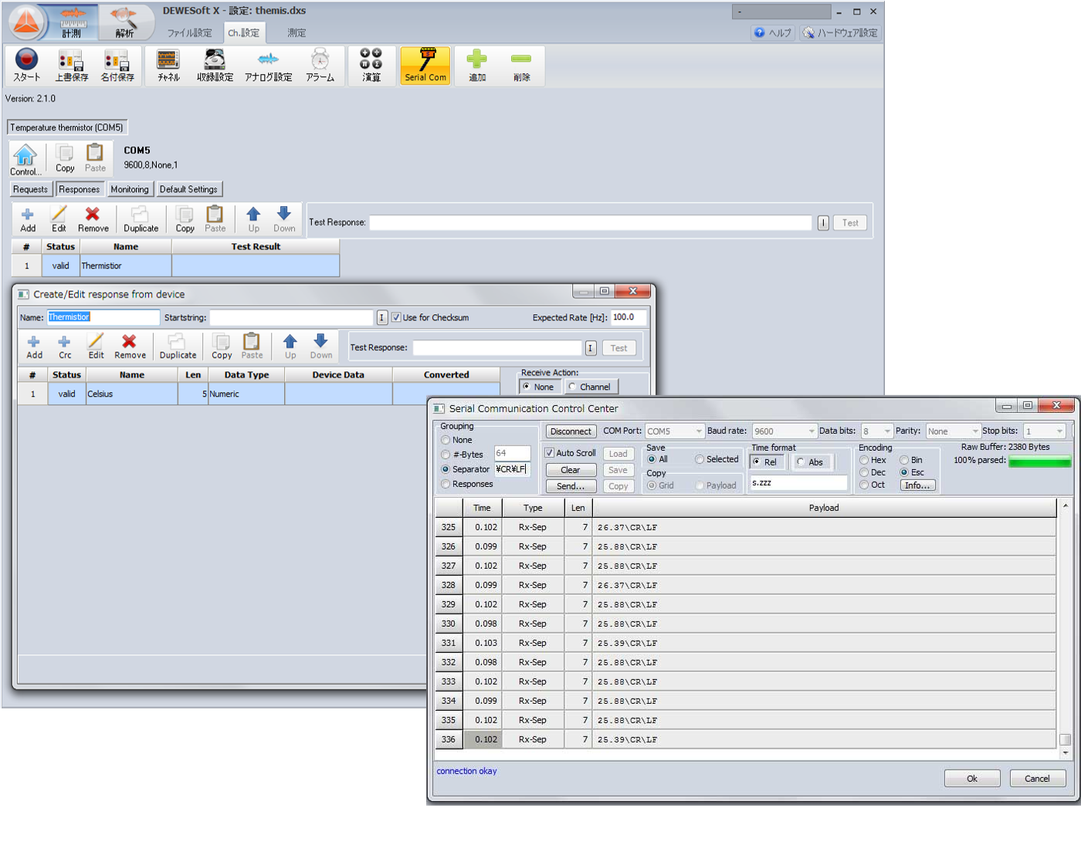Click the スタート record start icon
This screenshot has width=1081, height=849.
coord(26,65)
